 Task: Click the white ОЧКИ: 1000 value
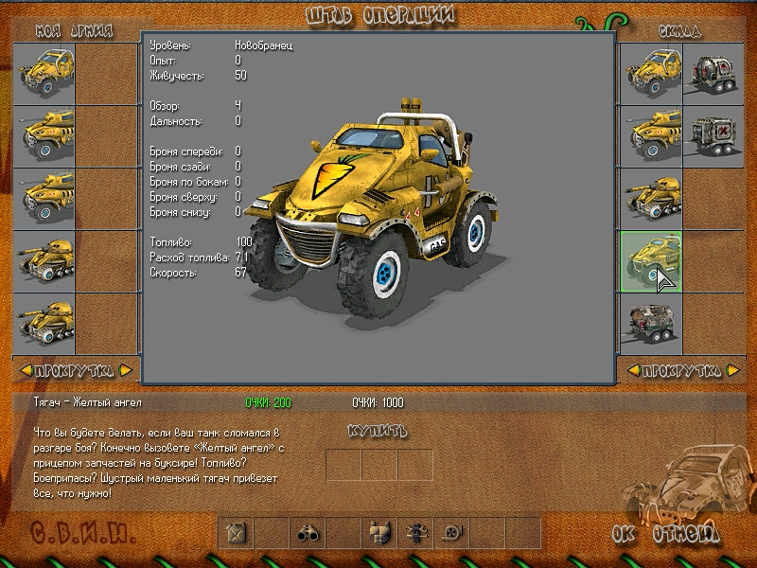(x=378, y=403)
